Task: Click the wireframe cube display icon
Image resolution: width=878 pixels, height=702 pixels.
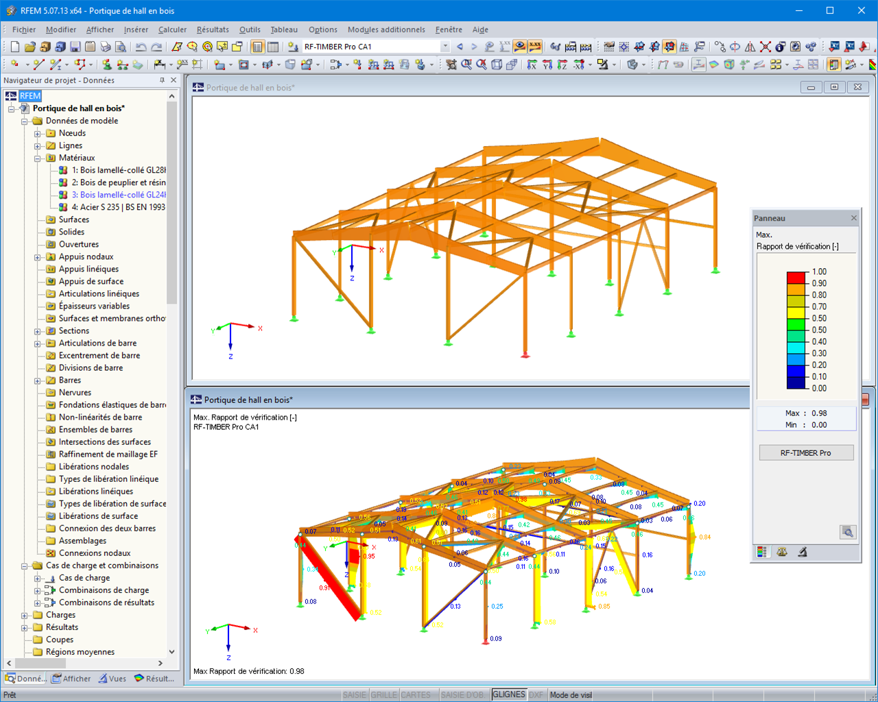Action: pyautogui.click(x=497, y=64)
